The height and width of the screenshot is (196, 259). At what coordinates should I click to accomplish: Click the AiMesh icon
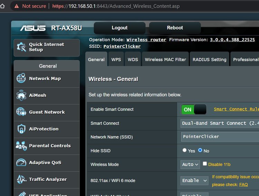coord(21,95)
